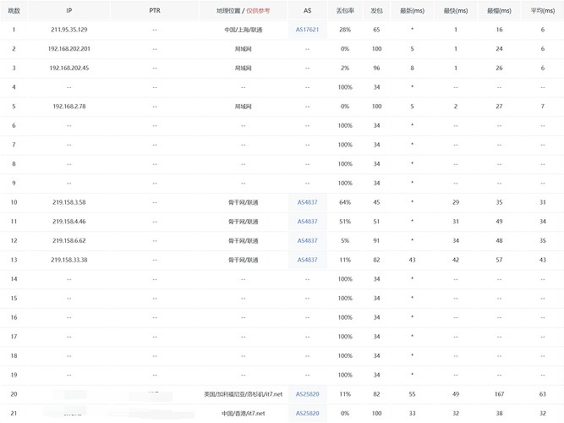Click sent packets value 96

[376, 68]
